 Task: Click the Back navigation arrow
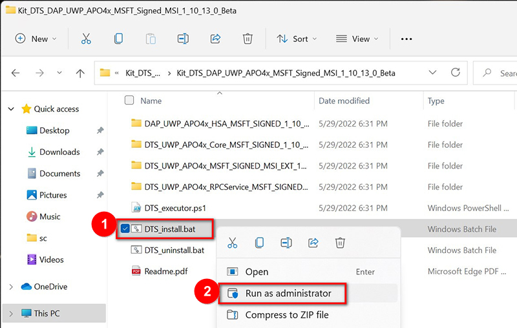pyautogui.click(x=16, y=73)
